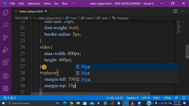The width and height of the screenshot is (189, 106).
Task: Open VLC media player from taskbar
Action: [x=132, y=103]
